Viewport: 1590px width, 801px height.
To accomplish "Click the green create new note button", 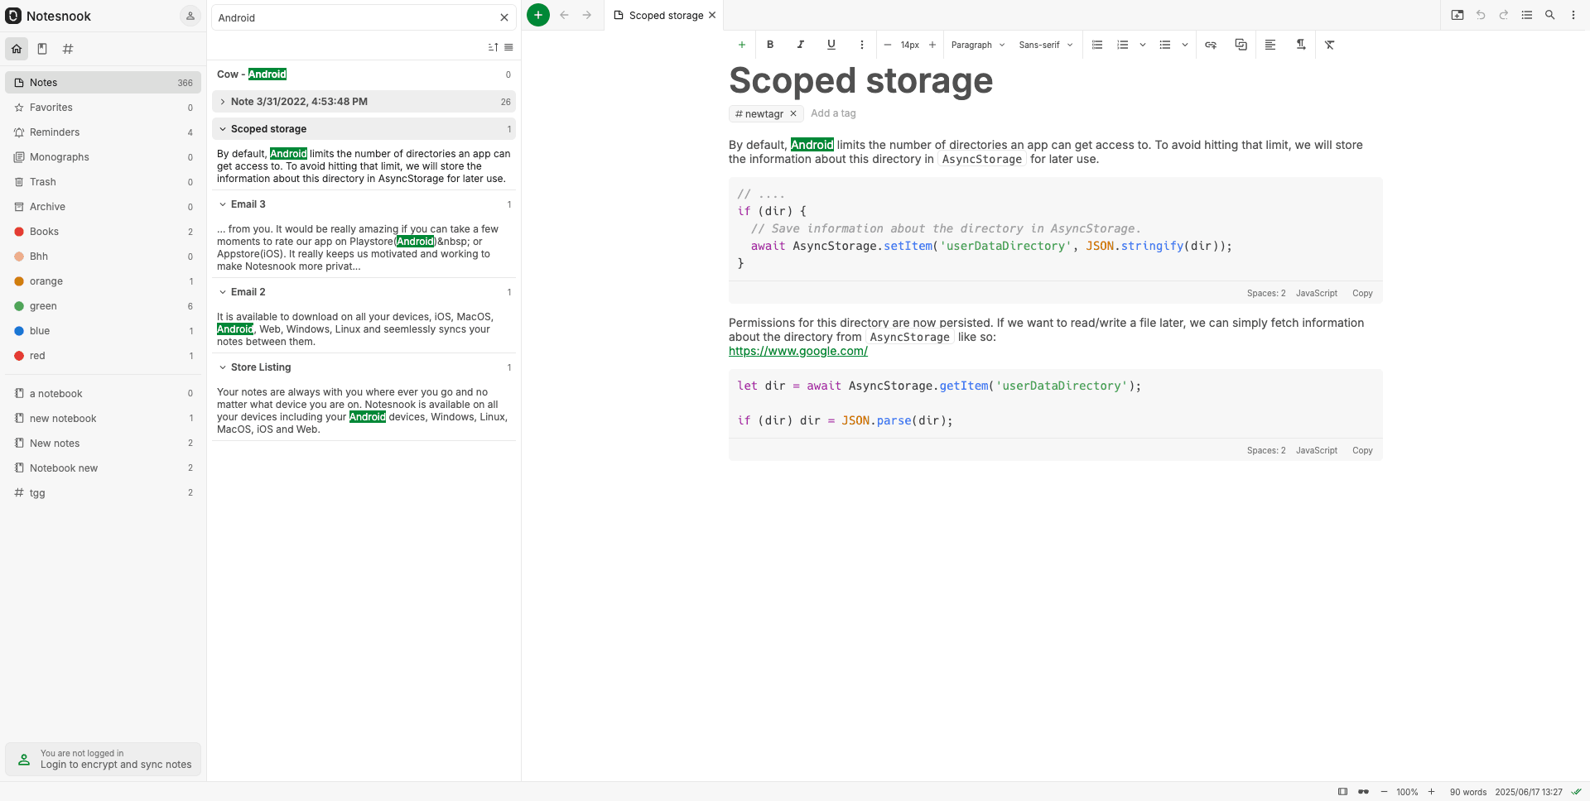I will pyautogui.click(x=538, y=15).
